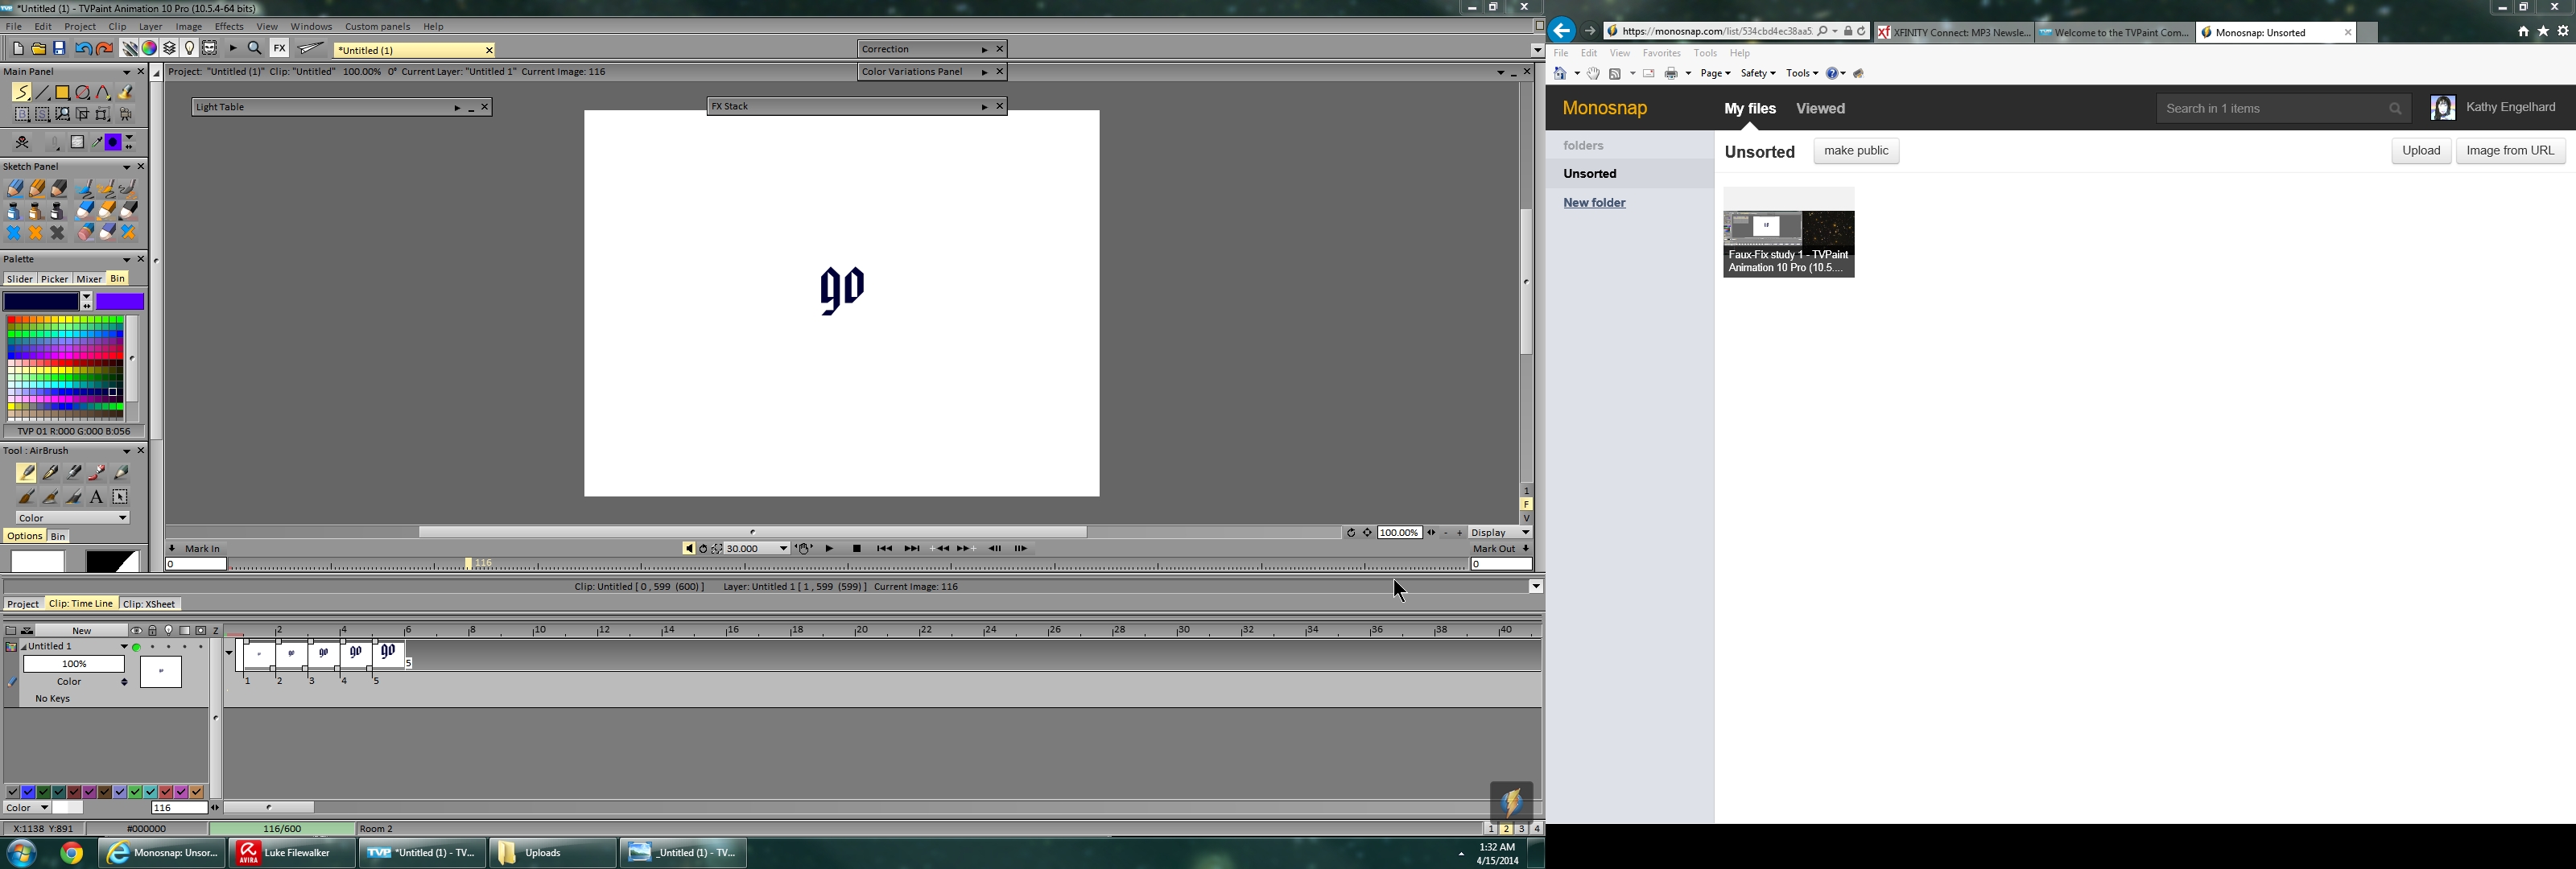Open the Color mode dropdown in tool panel
The width and height of the screenshot is (2576, 869).
pos(73,519)
